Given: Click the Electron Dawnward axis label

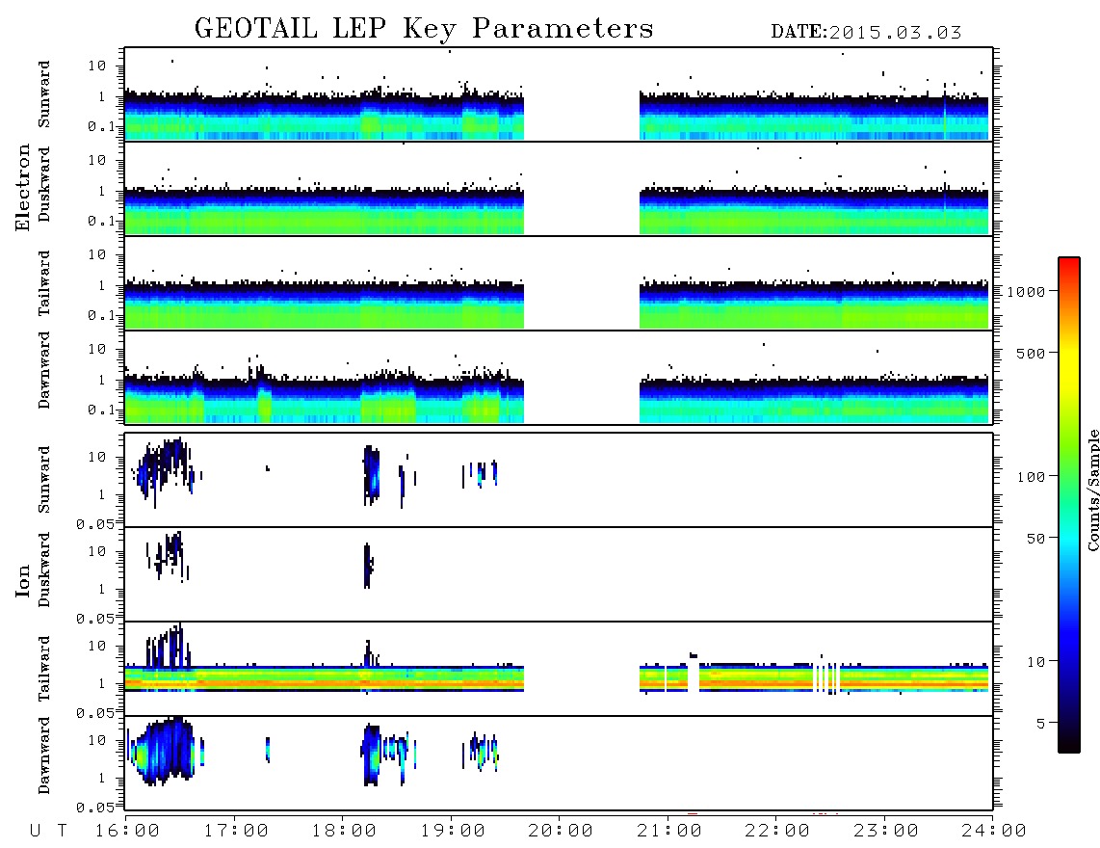Looking at the screenshot, I should pos(43,371).
